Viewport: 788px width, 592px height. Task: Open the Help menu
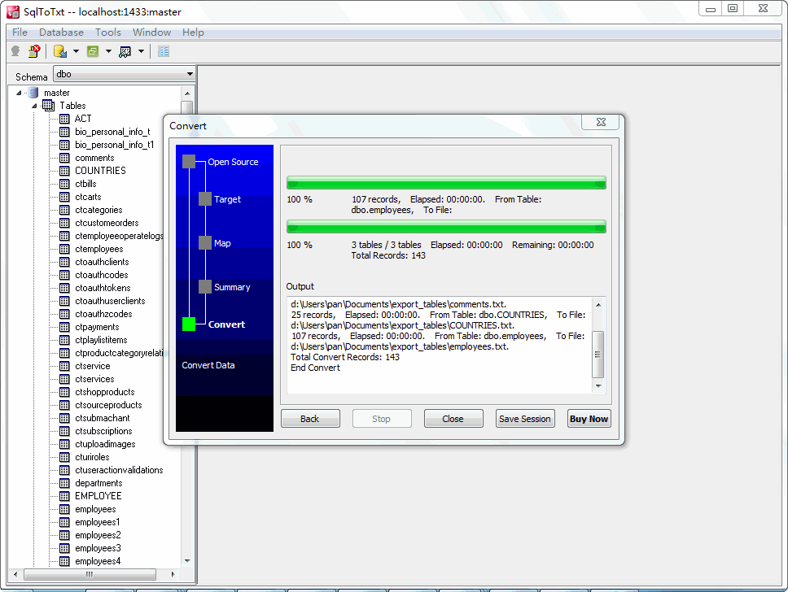coord(193,33)
